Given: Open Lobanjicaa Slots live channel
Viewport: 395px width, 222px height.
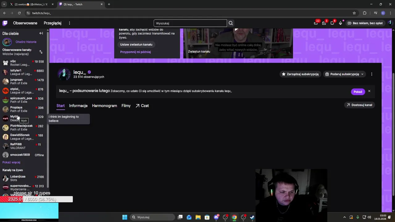Looking at the screenshot, I should click(24, 178).
